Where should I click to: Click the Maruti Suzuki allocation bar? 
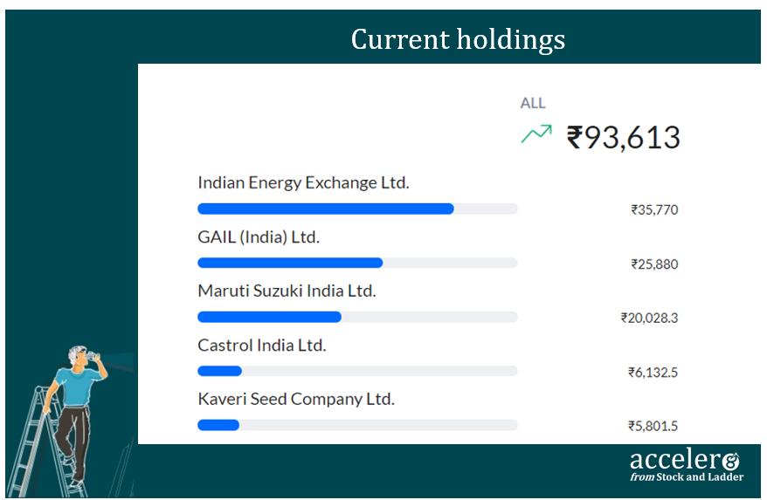pos(357,318)
